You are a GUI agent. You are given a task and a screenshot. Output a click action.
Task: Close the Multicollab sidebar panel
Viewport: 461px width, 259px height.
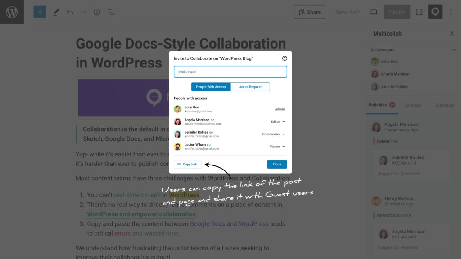click(x=452, y=33)
